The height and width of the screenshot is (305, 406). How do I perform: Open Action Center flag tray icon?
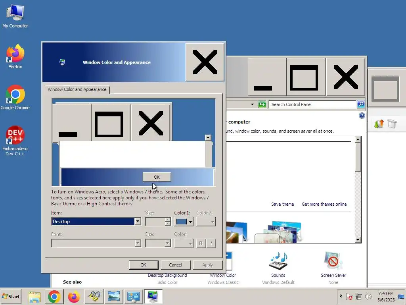349,296
